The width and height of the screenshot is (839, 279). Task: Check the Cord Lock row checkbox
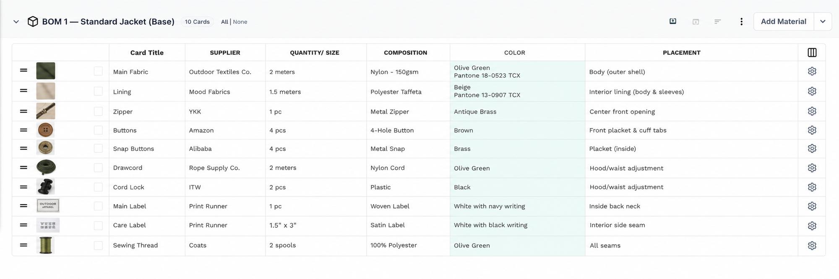[98, 187]
